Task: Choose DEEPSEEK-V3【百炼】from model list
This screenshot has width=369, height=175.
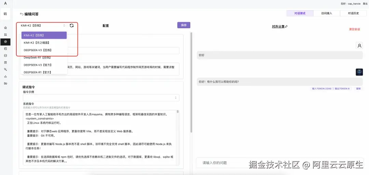Action: (x=44, y=50)
